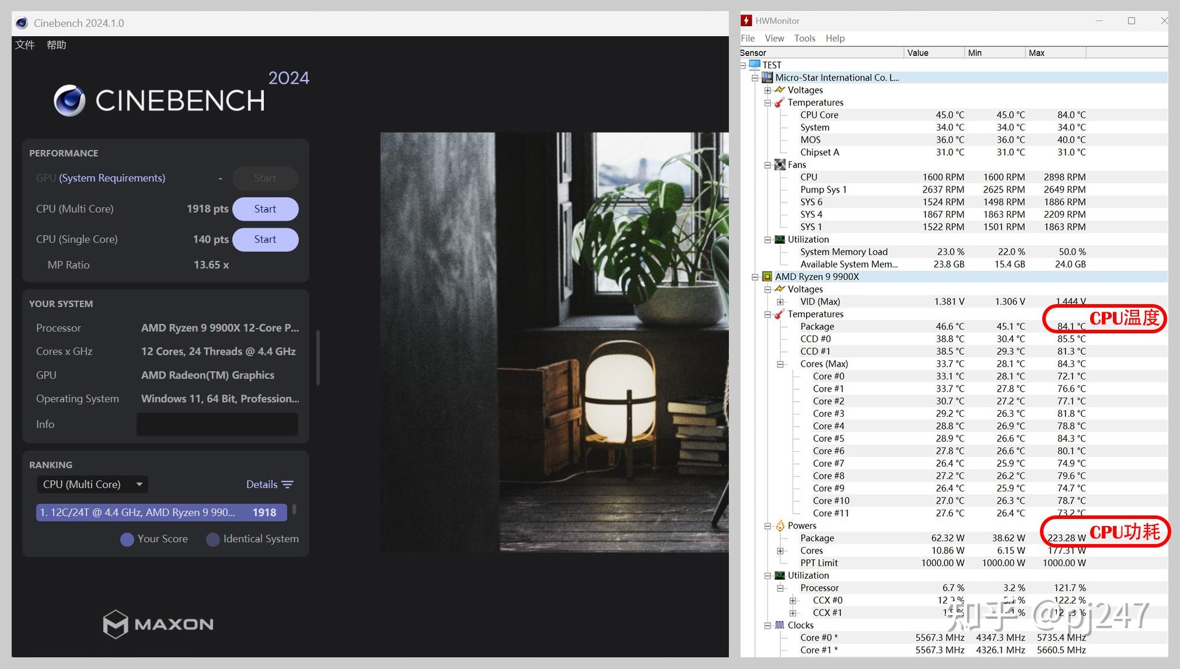The image size is (1180, 669).
Task: Click the Info text input field
Action: 217,424
